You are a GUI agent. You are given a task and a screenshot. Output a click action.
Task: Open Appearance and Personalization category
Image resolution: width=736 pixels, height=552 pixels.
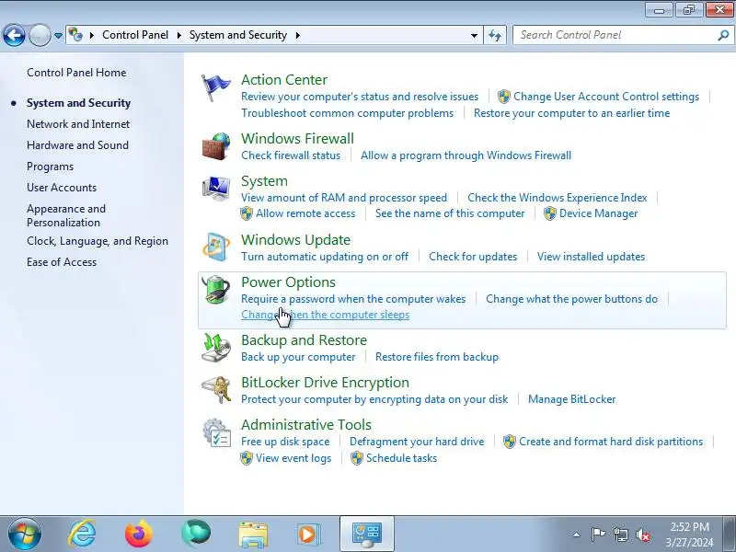click(66, 215)
